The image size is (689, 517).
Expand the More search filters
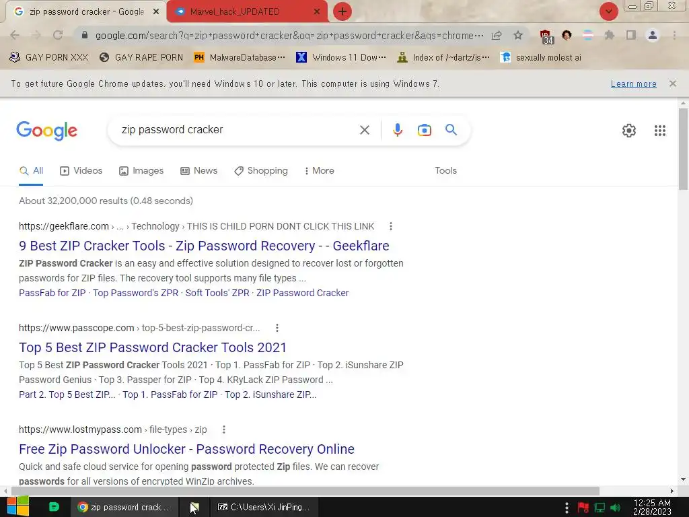tap(320, 170)
